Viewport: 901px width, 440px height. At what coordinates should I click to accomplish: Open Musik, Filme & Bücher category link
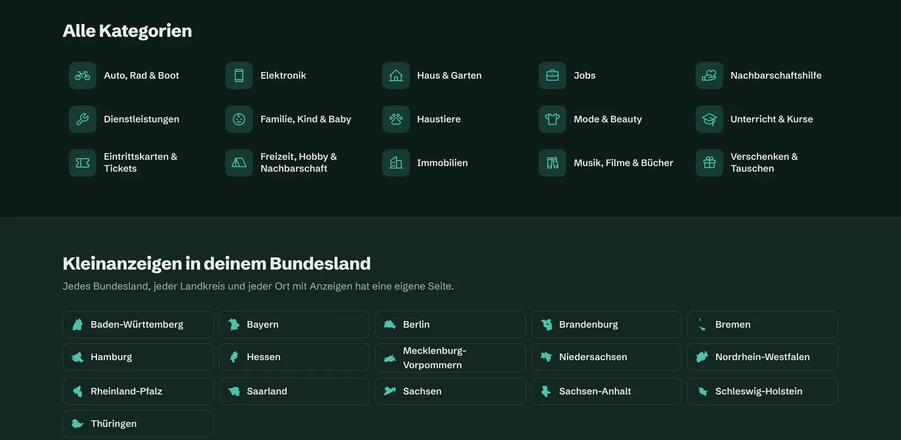click(606, 163)
